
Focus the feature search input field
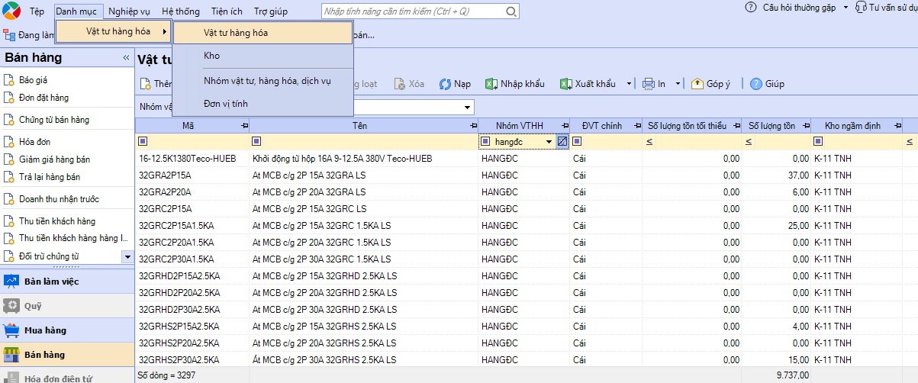click(411, 11)
